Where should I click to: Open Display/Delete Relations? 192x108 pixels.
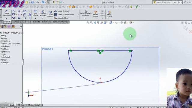pyautogui.click(x=86, y=13)
